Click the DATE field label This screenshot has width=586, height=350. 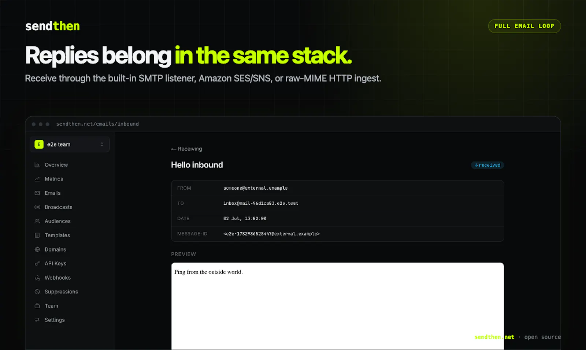(x=183, y=218)
